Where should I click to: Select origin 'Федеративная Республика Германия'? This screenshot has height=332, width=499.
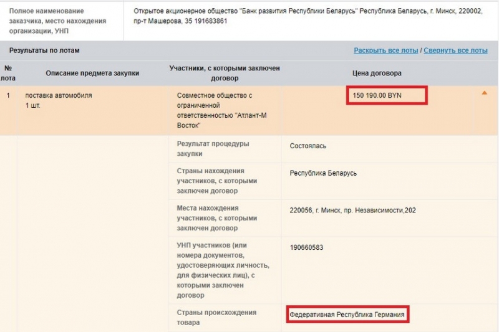(x=347, y=315)
